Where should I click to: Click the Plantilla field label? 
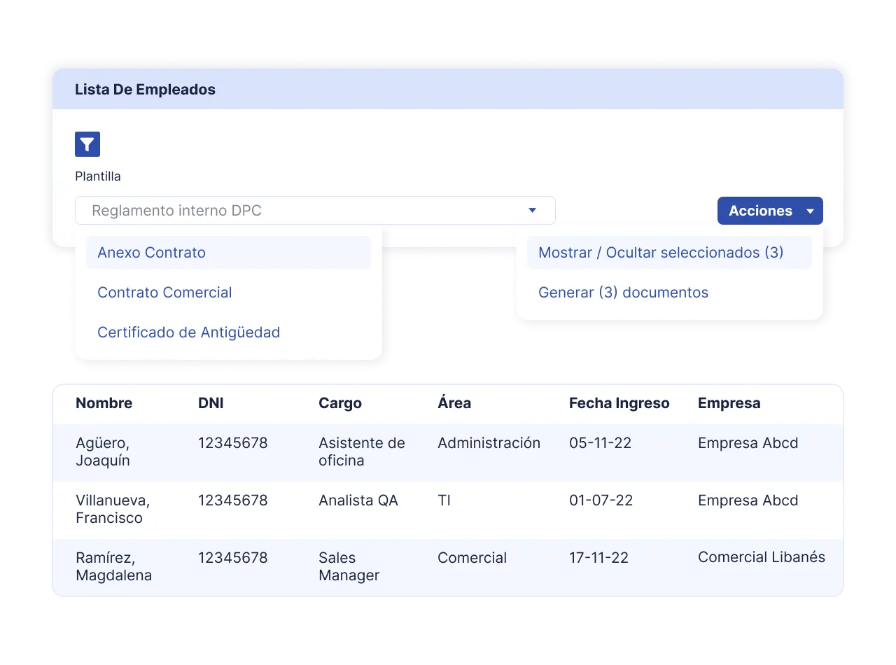[x=98, y=176]
